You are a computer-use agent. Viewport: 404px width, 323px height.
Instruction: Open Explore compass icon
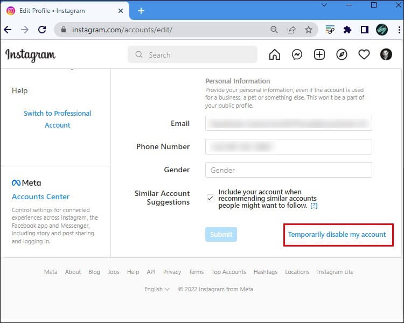pos(342,54)
